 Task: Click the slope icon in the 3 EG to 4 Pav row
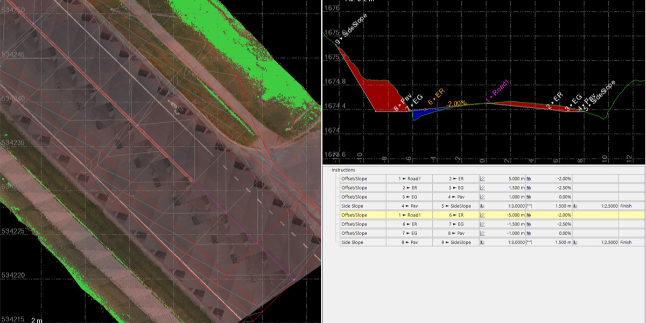coord(483,196)
